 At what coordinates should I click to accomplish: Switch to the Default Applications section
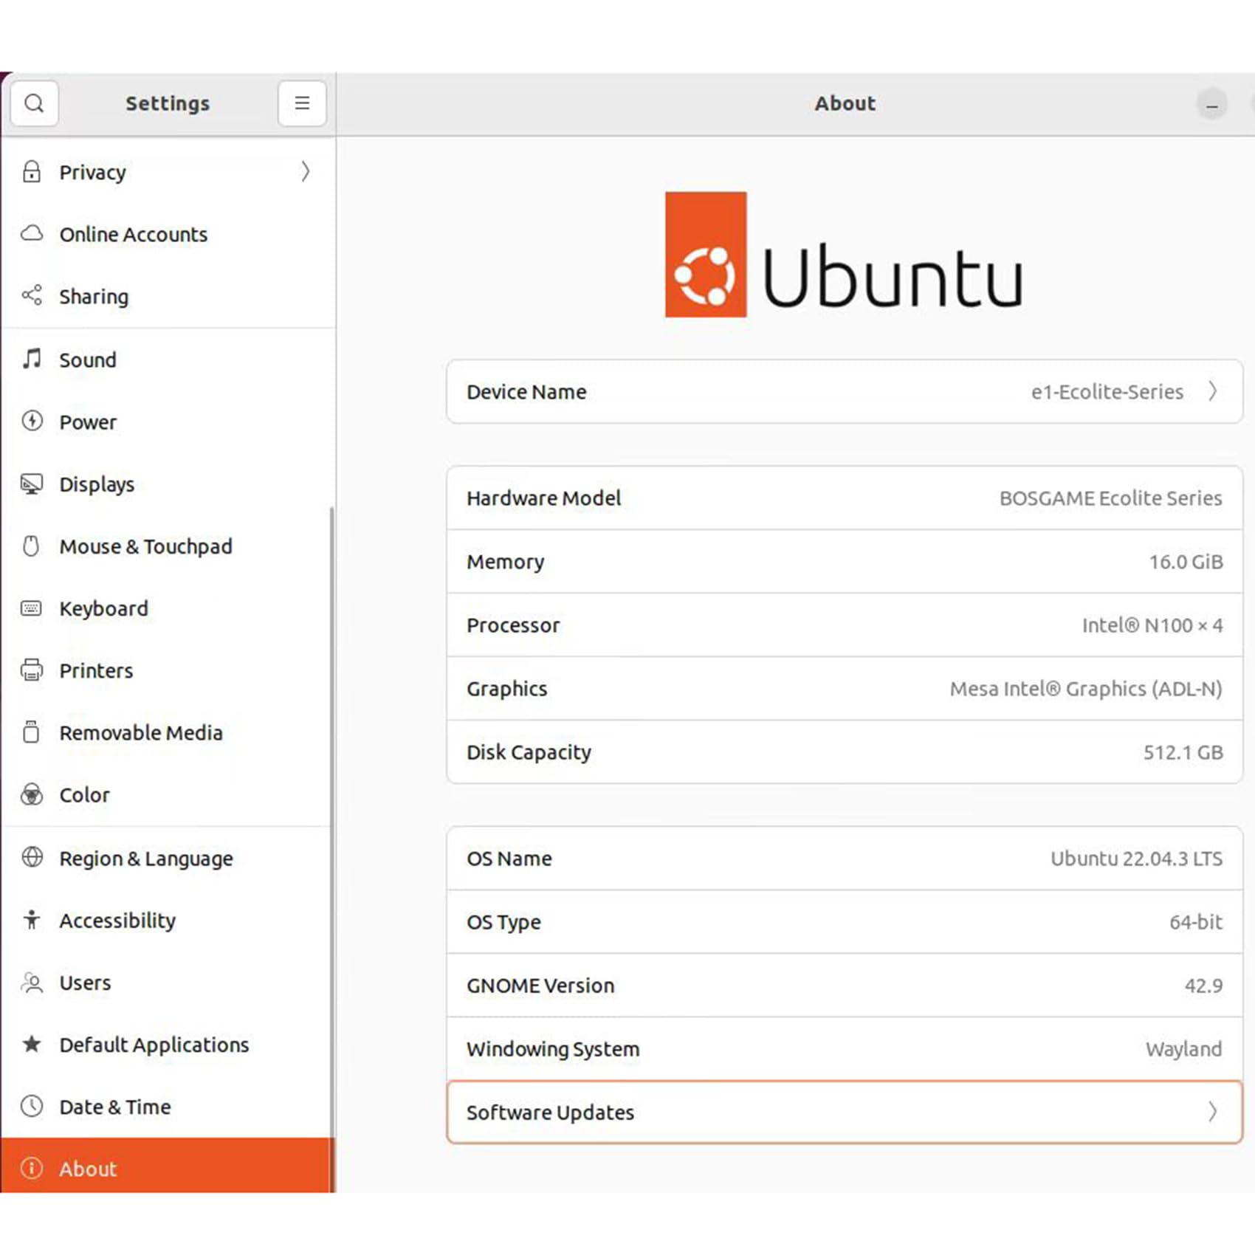click(154, 1045)
